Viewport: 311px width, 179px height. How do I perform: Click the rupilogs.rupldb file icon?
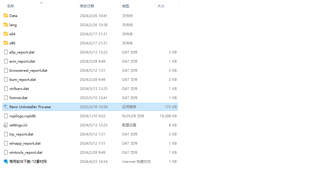(6, 116)
